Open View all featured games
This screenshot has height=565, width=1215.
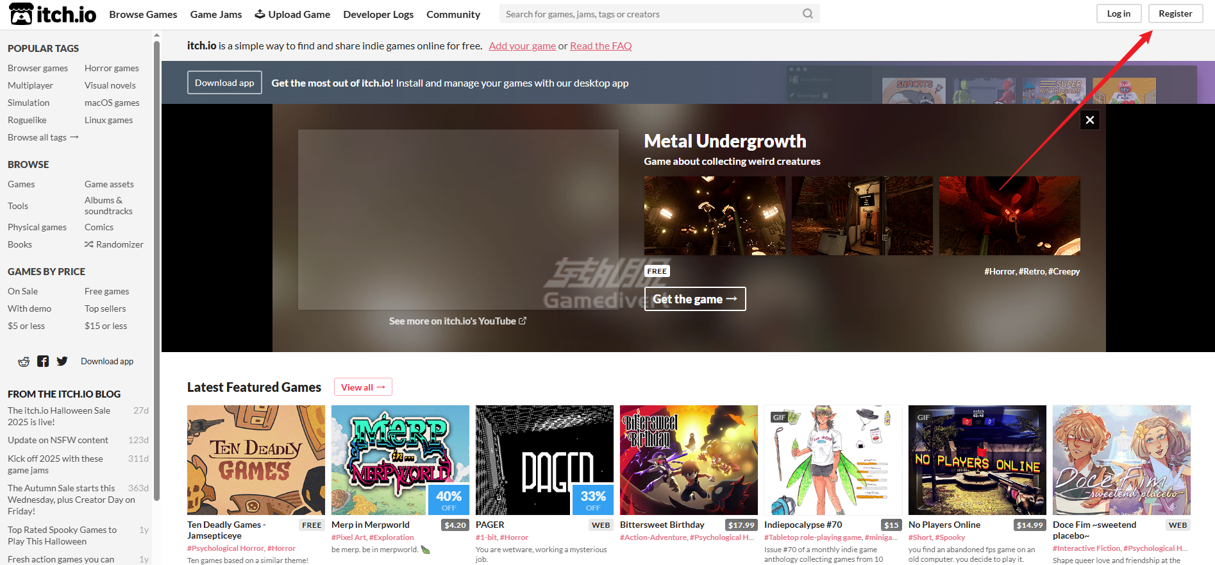click(362, 387)
